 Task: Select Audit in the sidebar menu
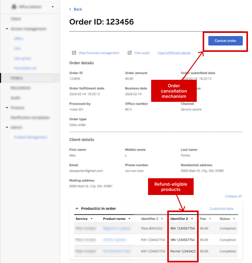coord(15,97)
